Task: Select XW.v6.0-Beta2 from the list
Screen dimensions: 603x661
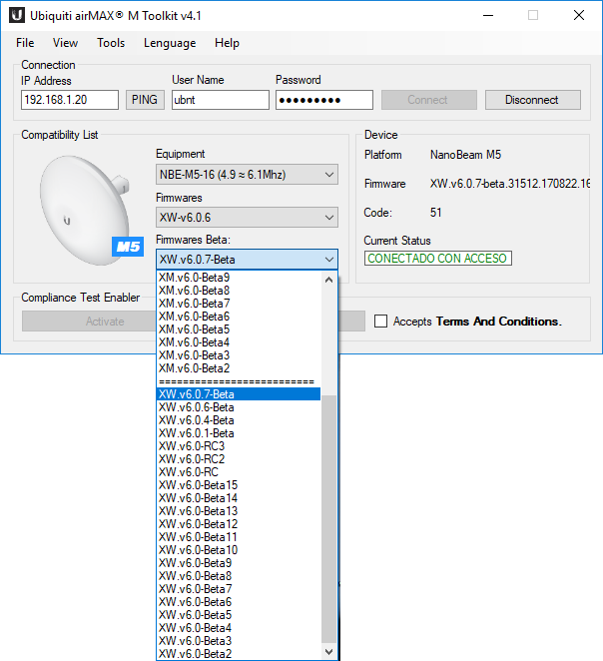Action: tap(239, 654)
